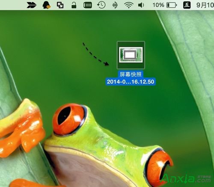Select the screenshot file thumbnail
The width and height of the screenshot is (214, 187).
tap(131, 55)
